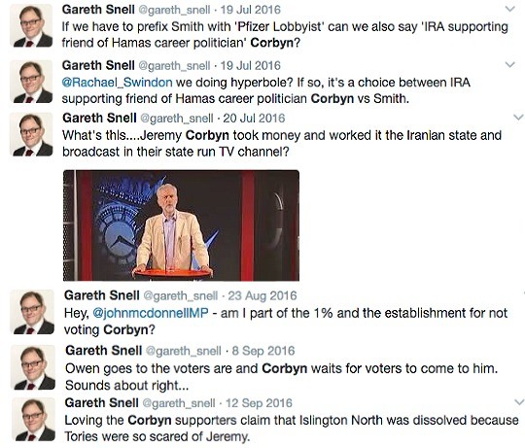Screen dimensions: 525x448
Task: Click the 12 Sep 2016 timestamp
Action: click(x=259, y=403)
